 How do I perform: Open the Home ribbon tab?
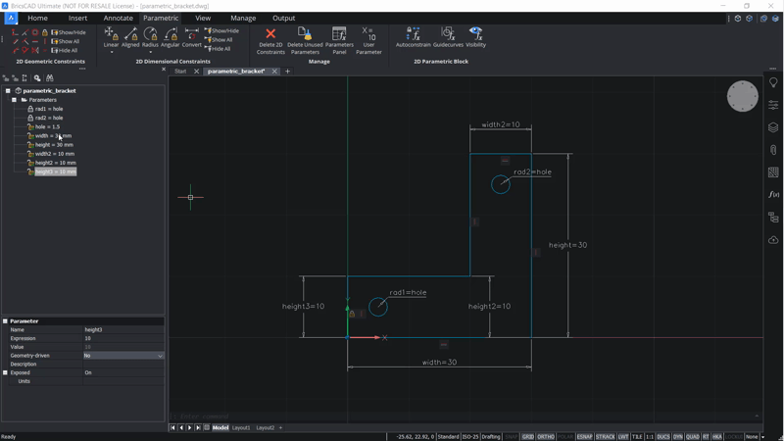37,18
